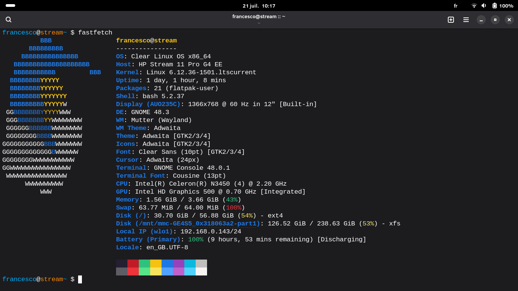Open the hamburger main menu
Image resolution: width=518 pixels, height=291 pixels.
coord(466,20)
